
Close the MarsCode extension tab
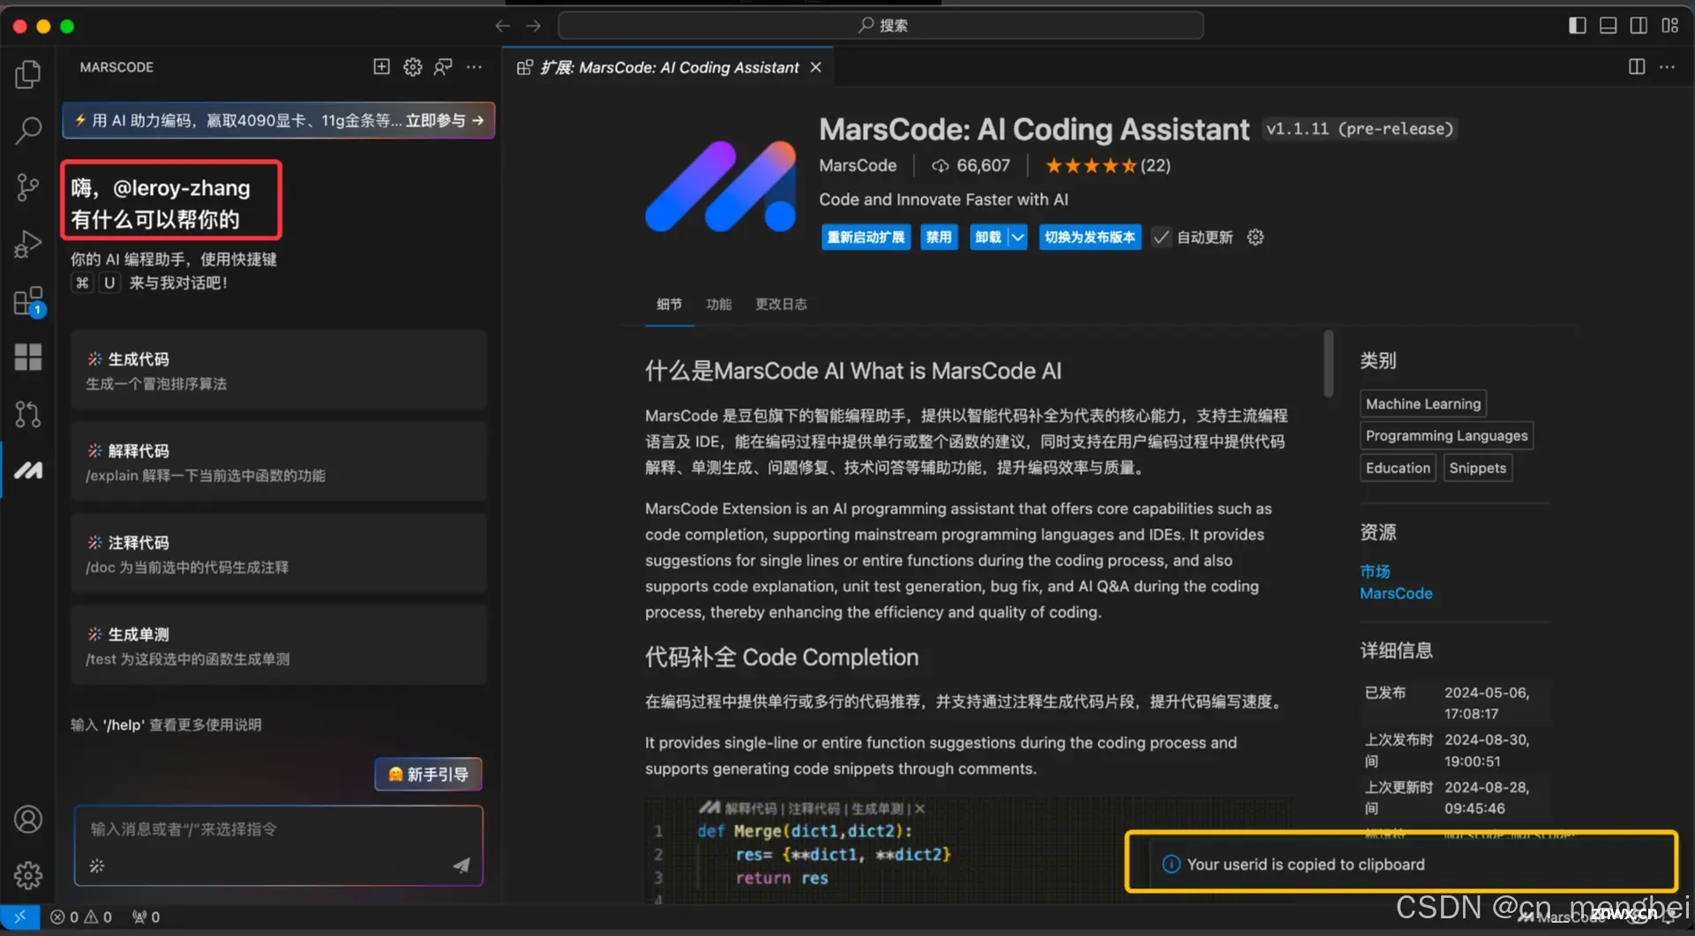816,67
